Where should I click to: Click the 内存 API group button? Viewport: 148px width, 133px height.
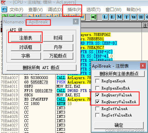[x=58, y=47]
